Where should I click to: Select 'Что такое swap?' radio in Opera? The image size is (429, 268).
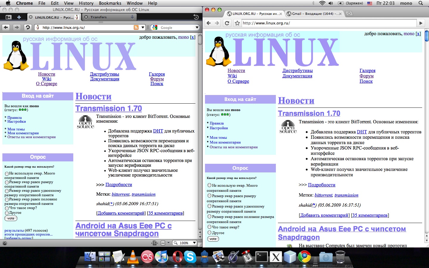(7, 208)
